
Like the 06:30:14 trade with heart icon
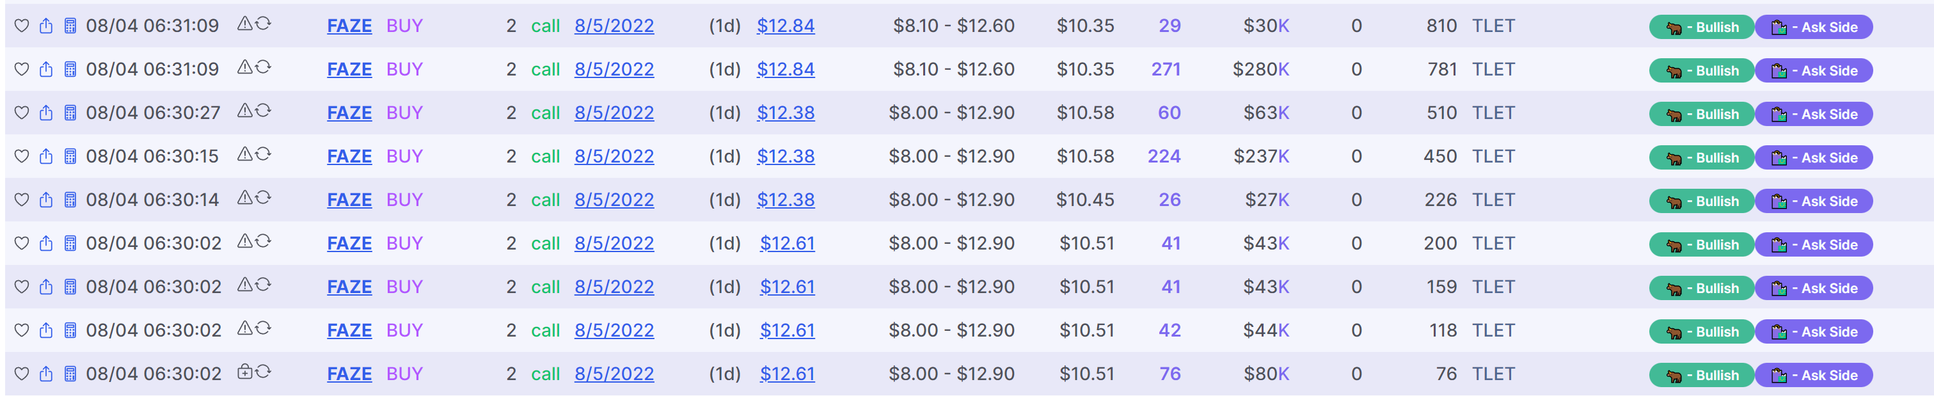pos(22,200)
